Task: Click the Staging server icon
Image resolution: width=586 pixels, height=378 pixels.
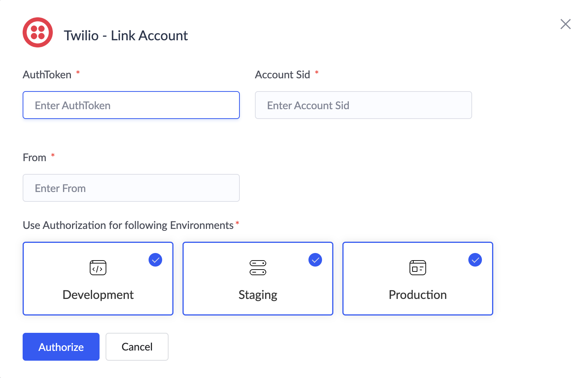Action: [258, 268]
